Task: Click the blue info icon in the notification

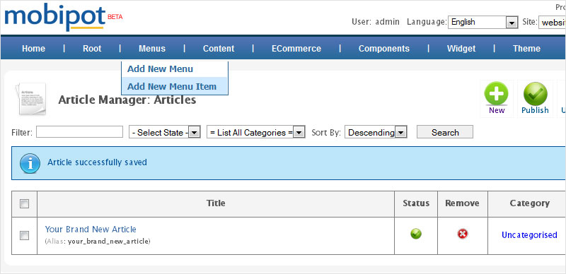Action: [30, 163]
